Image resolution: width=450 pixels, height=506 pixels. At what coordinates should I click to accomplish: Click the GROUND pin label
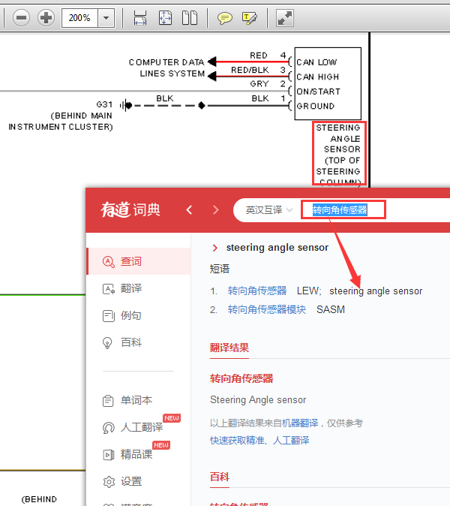tap(316, 106)
